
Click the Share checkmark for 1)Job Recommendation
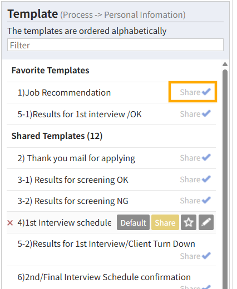(195, 92)
